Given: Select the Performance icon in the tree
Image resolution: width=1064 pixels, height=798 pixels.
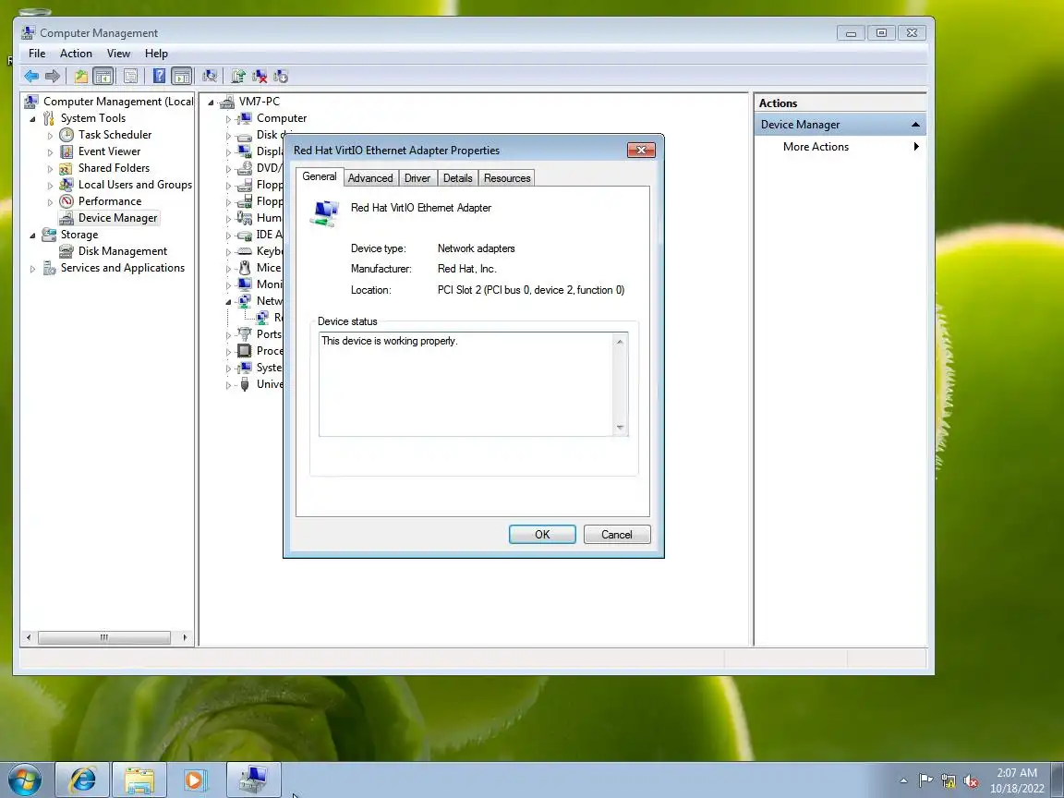Looking at the screenshot, I should pos(66,200).
